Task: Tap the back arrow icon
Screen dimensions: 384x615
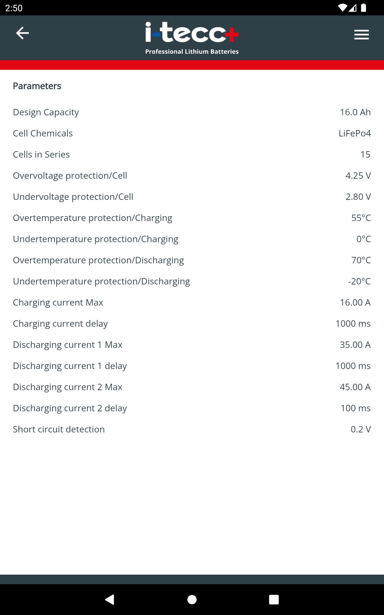Action: click(22, 33)
